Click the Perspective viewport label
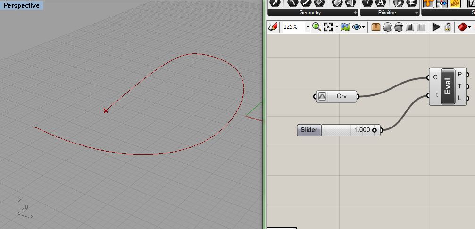 click(x=22, y=6)
